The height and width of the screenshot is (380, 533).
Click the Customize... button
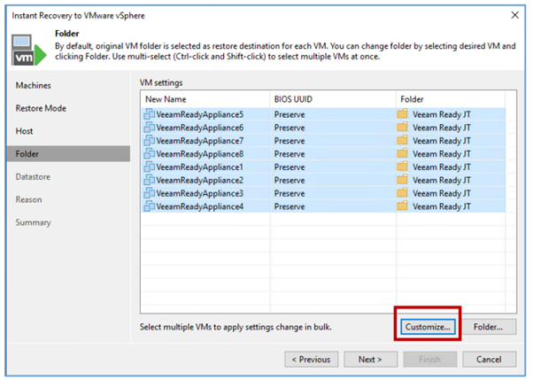pyautogui.click(x=428, y=327)
